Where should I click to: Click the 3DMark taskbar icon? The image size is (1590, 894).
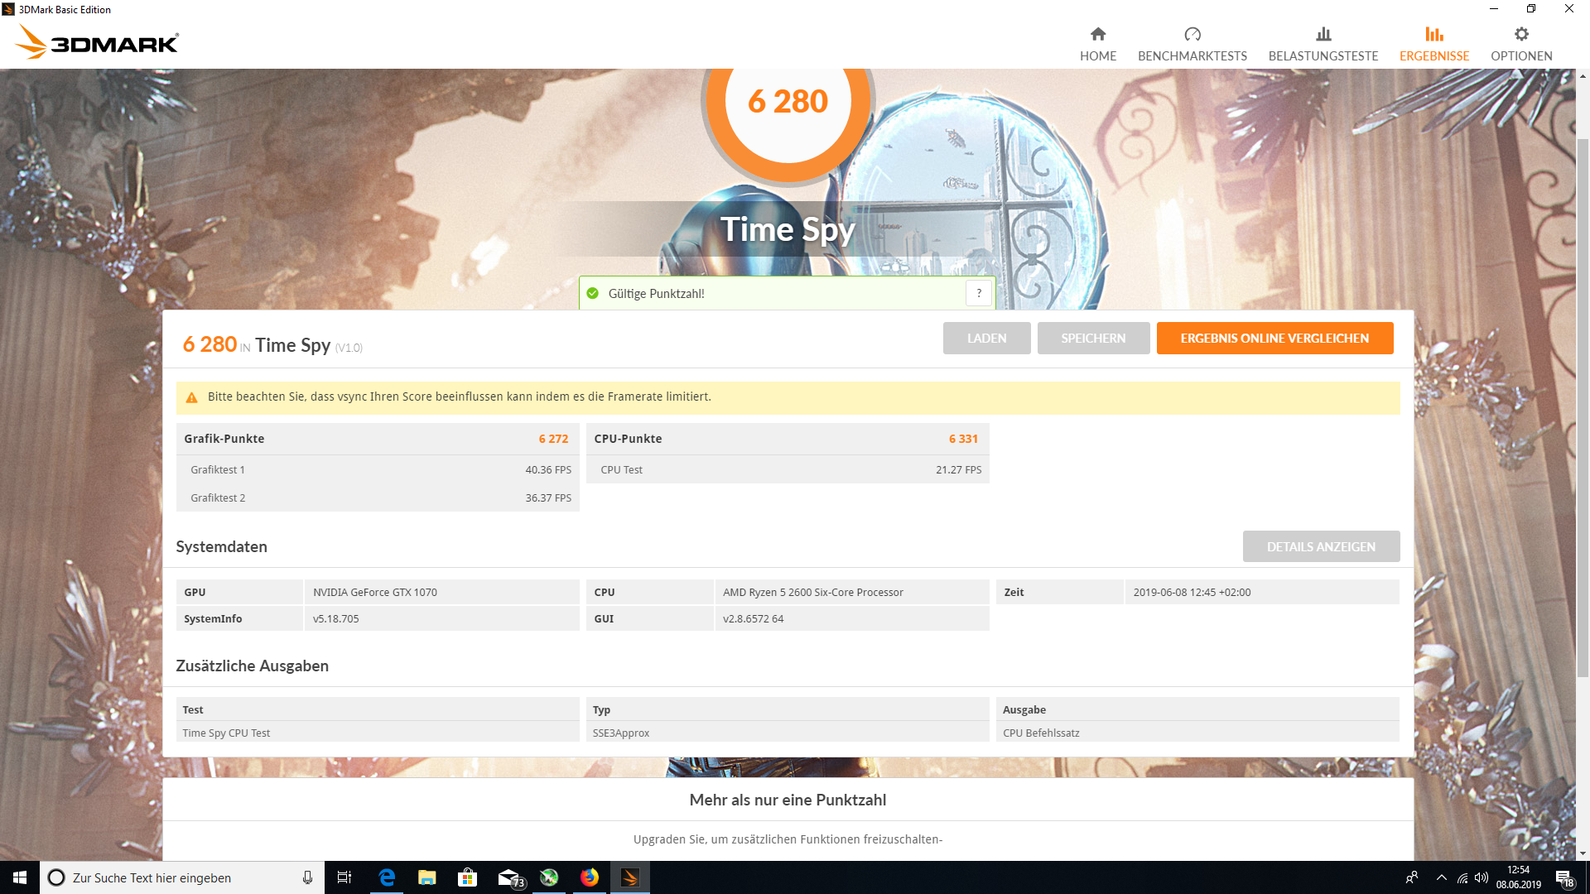click(x=630, y=877)
